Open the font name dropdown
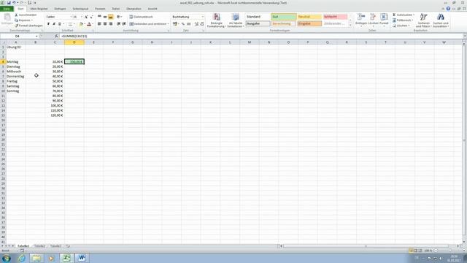This screenshot has height=263, width=467. coord(71,17)
